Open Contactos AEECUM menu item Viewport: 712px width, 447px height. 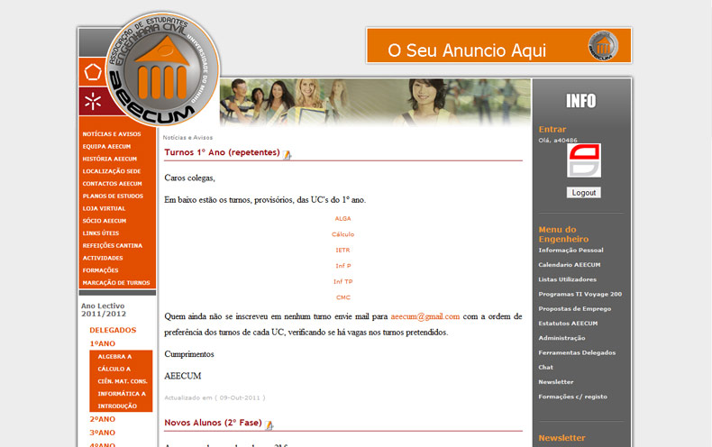(x=112, y=184)
